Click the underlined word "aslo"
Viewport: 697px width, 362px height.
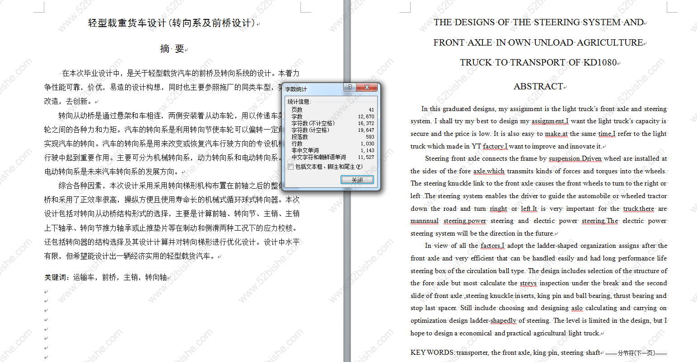point(577,308)
